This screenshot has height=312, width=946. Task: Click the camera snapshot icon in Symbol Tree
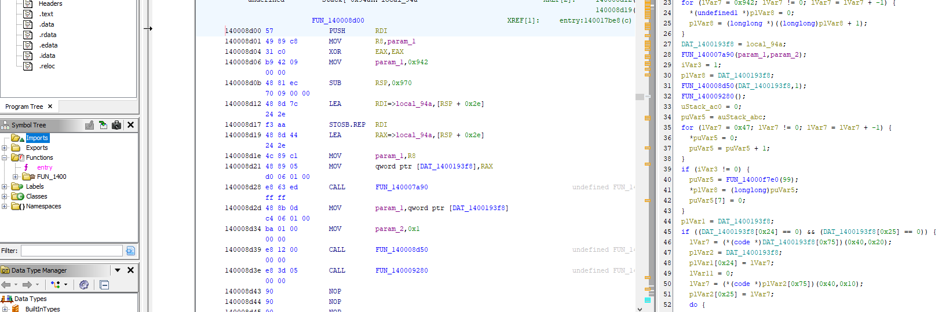click(x=116, y=125)
